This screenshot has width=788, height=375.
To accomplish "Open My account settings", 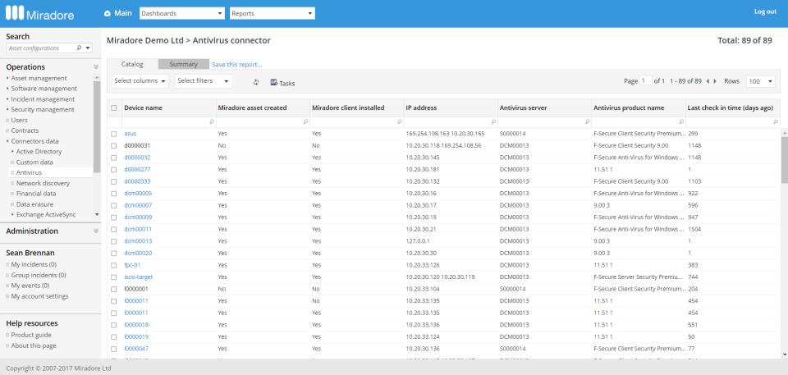I will [39, 296].
